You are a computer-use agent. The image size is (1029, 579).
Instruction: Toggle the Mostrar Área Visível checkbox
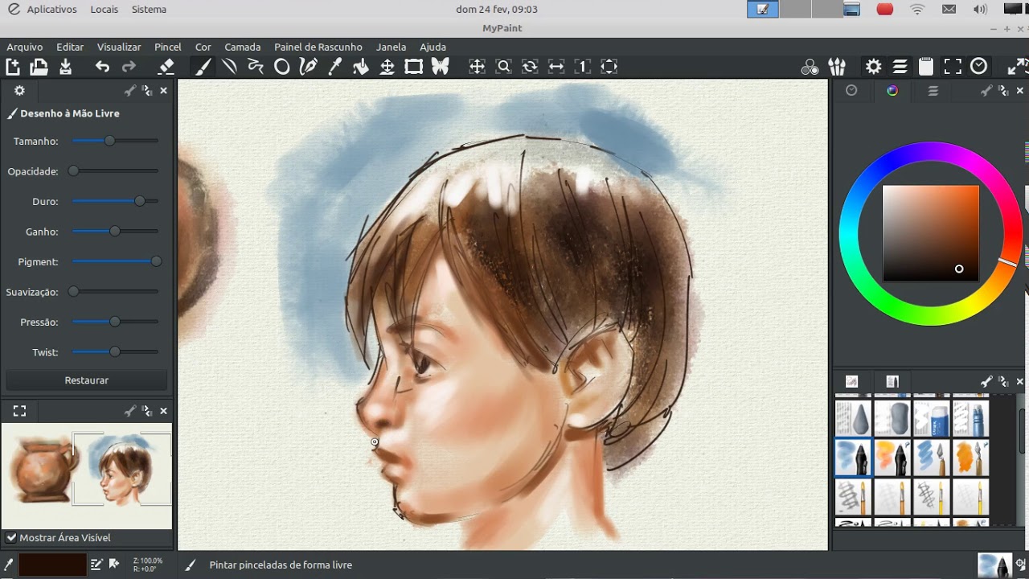(11, 537)
